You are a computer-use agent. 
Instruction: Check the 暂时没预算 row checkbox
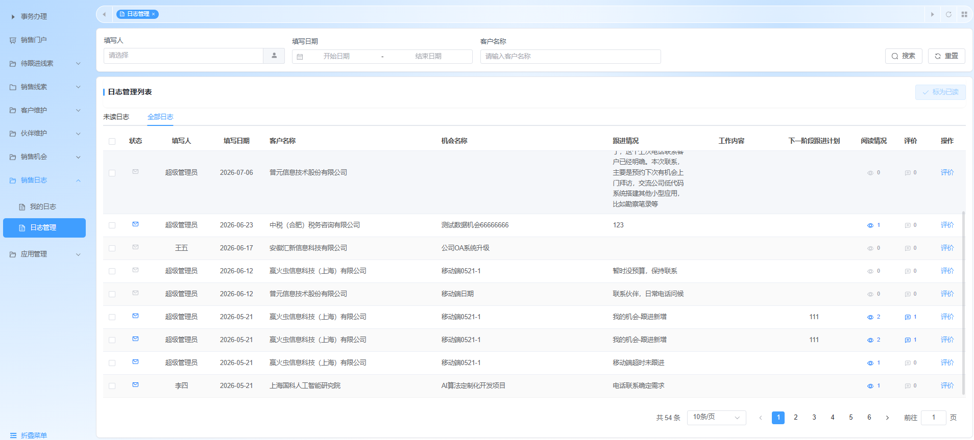(x=112, y=271)
